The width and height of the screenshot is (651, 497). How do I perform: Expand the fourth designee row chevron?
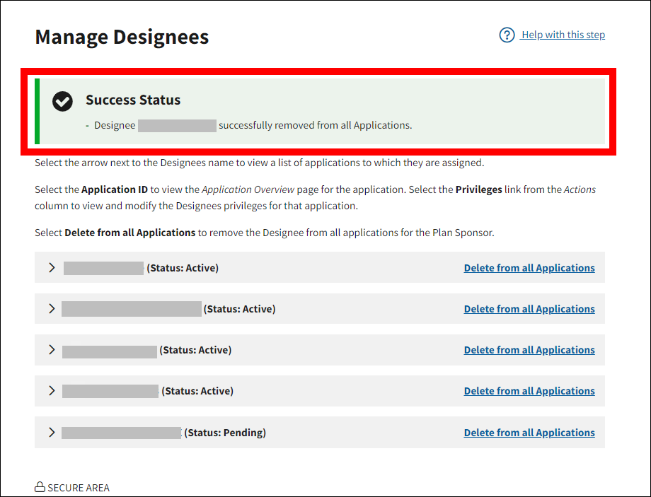(52, 391)
